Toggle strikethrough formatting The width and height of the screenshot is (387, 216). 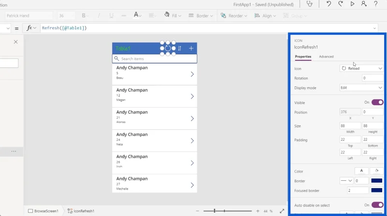point(124,15)
